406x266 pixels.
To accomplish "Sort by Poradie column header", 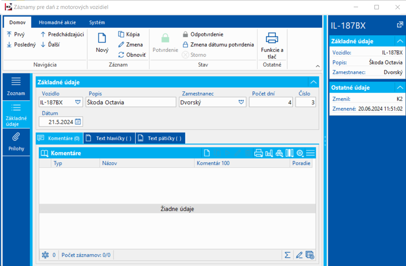I will tap(301, 163).
